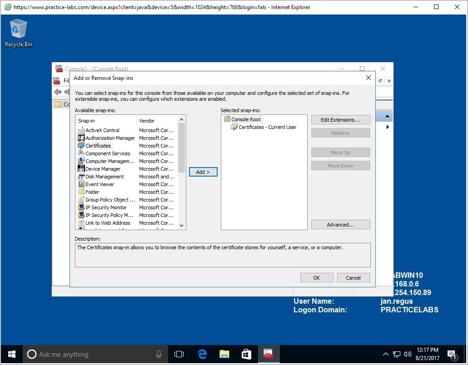Click the scroll down arrow of Available snap-ins
Screen dimensions: 468x365
click(181, 226)
